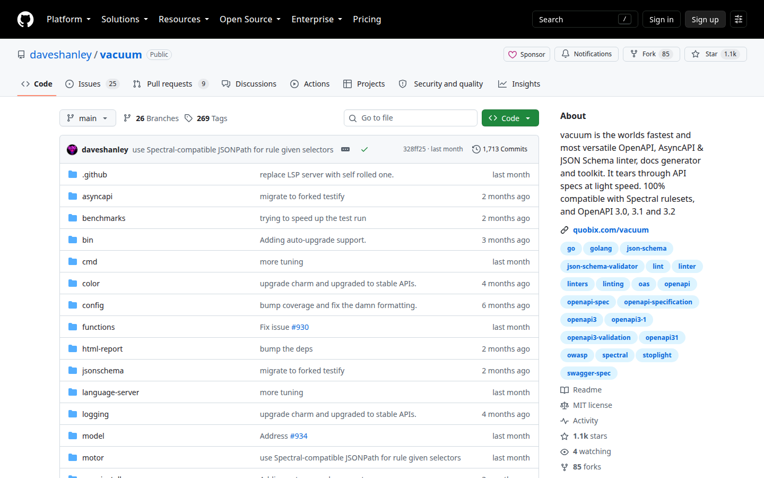The height and width of the screenshot is (478, 764).
Task: Open the 1,713 Commits history link
Action: click(500, 149)
